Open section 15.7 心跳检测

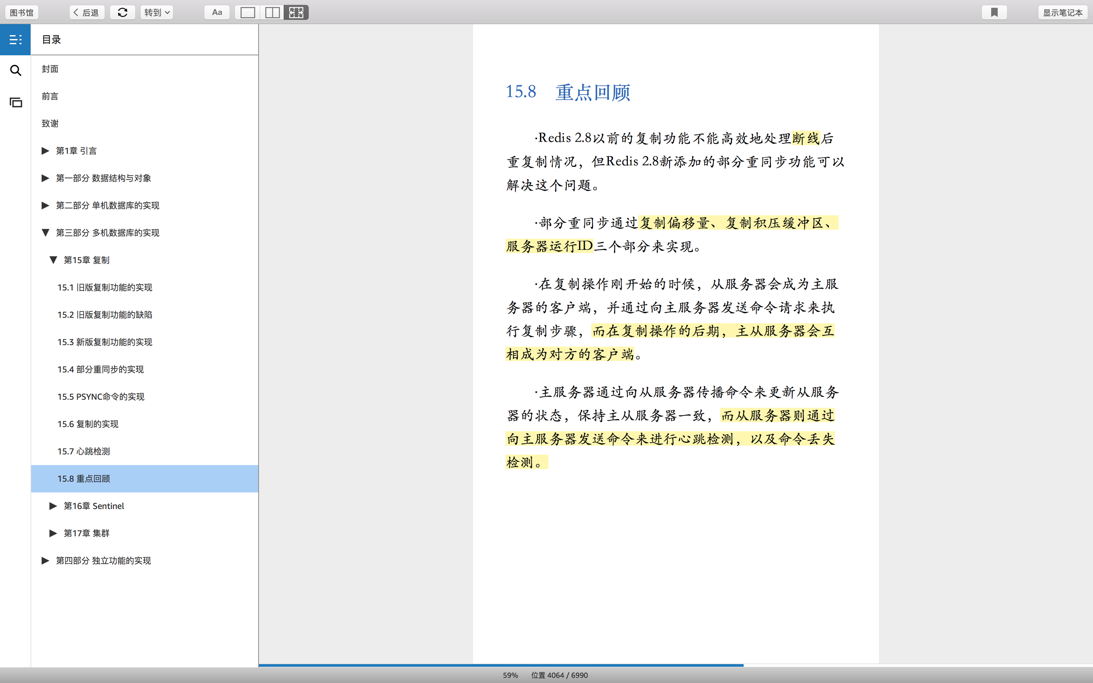(x=83, y=451)
